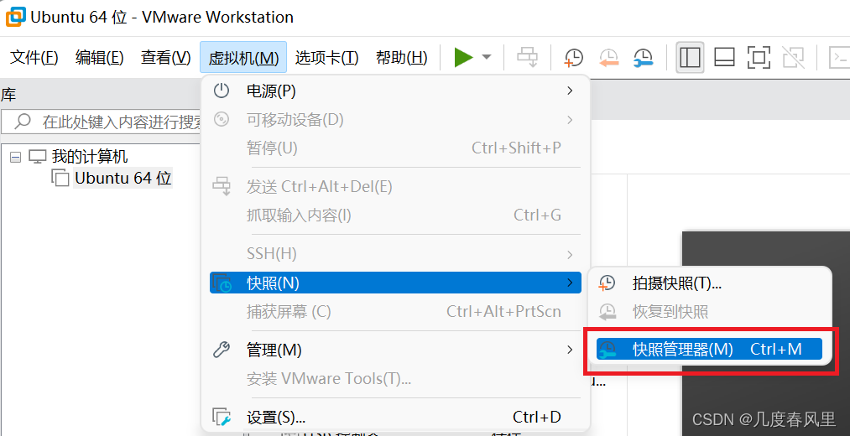
Task: Click the revert icon beside 恢复到快照
Action: pos(608,311)
